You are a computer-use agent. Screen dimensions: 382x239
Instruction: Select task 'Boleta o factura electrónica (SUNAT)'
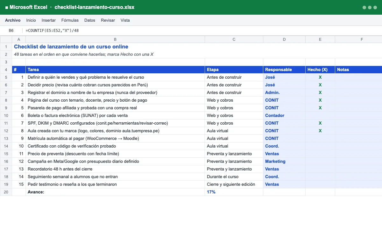point(115,115)
